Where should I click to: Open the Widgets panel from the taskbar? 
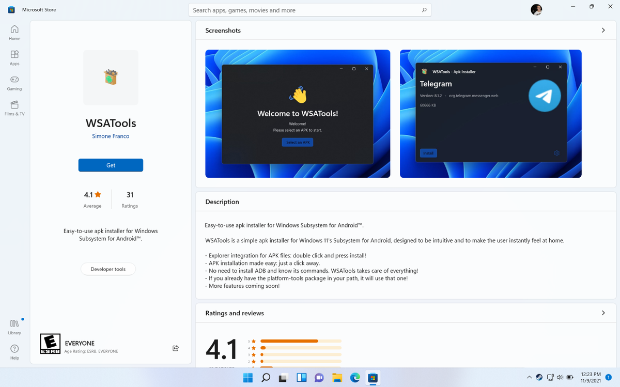point(302,377)
